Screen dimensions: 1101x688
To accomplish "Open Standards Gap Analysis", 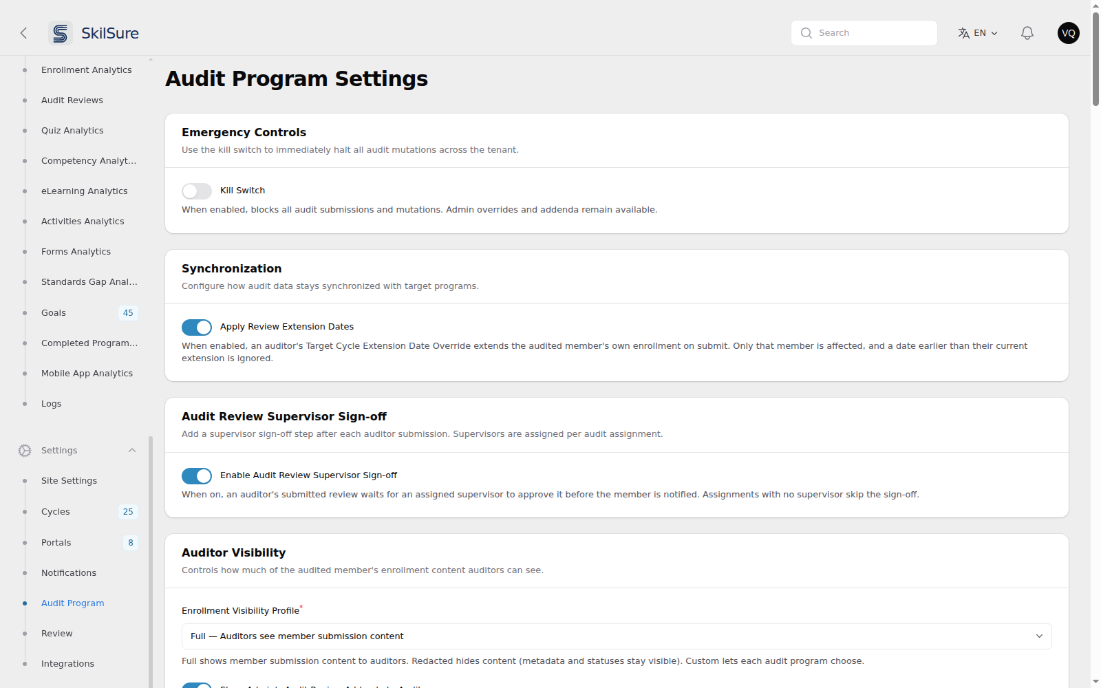I will pyautogui.click(x=89, y=282).
